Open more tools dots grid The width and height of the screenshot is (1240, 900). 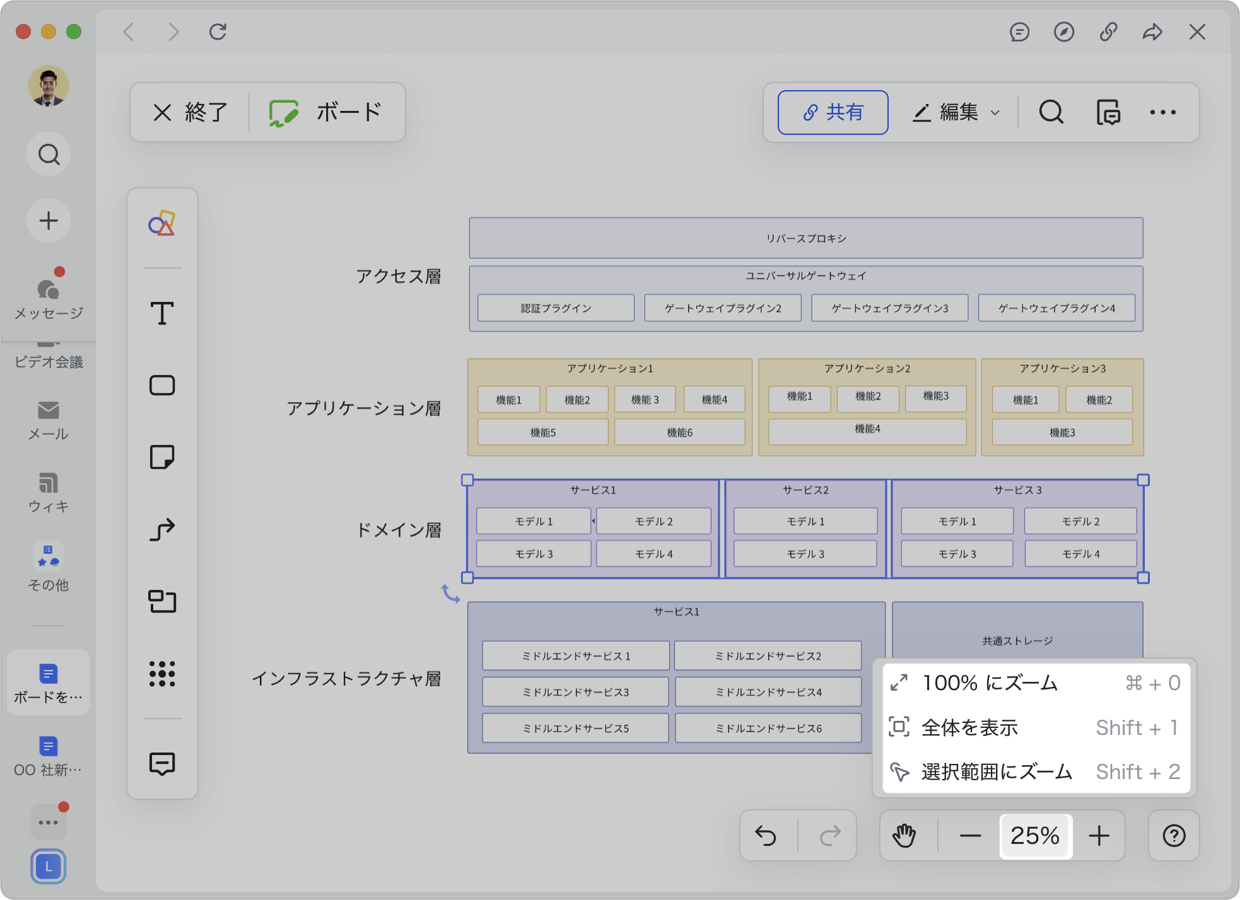coord(162,674)
